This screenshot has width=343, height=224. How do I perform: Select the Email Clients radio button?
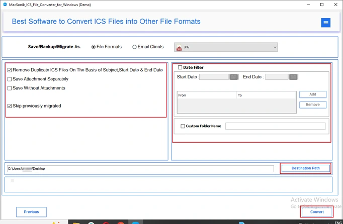click(x=134, y=47)
